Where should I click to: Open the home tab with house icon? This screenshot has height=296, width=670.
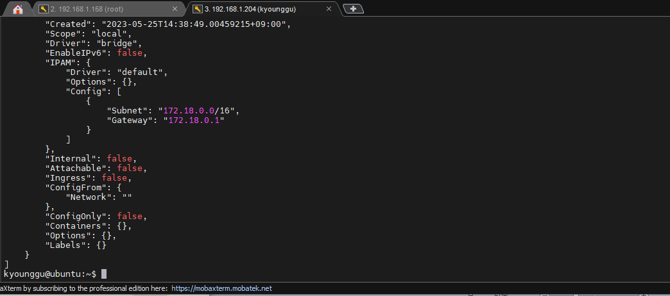point(17,9)
